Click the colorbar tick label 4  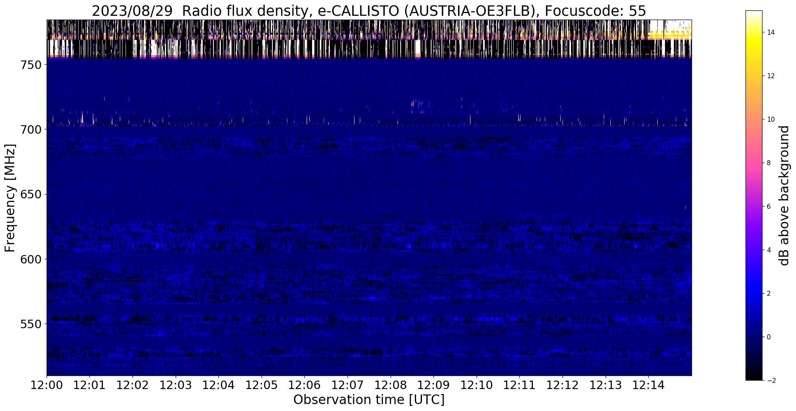769,250
